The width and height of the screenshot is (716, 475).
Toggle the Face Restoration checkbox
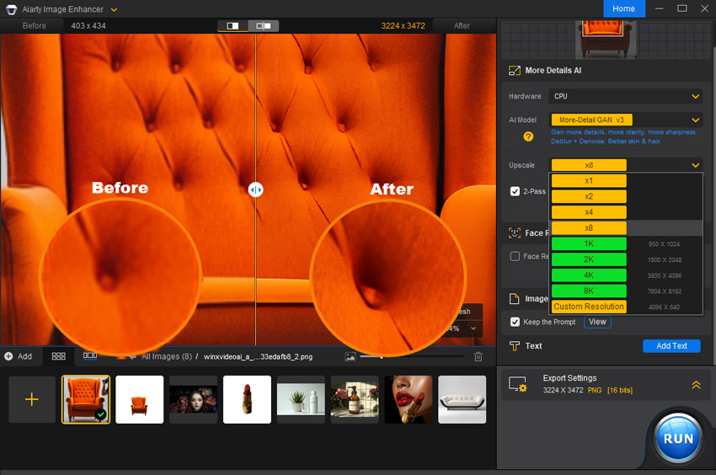pos(515,256)
